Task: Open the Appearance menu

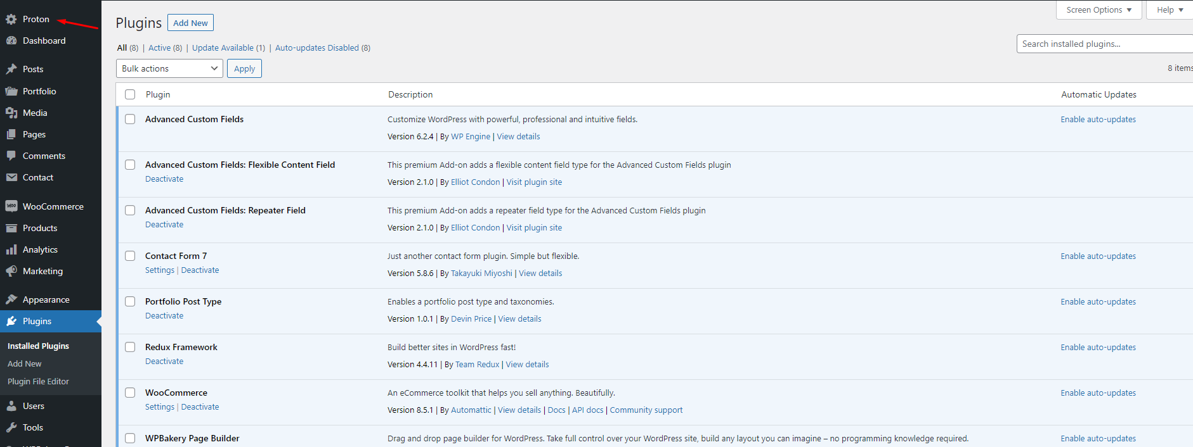Action: tap(46, 299)
